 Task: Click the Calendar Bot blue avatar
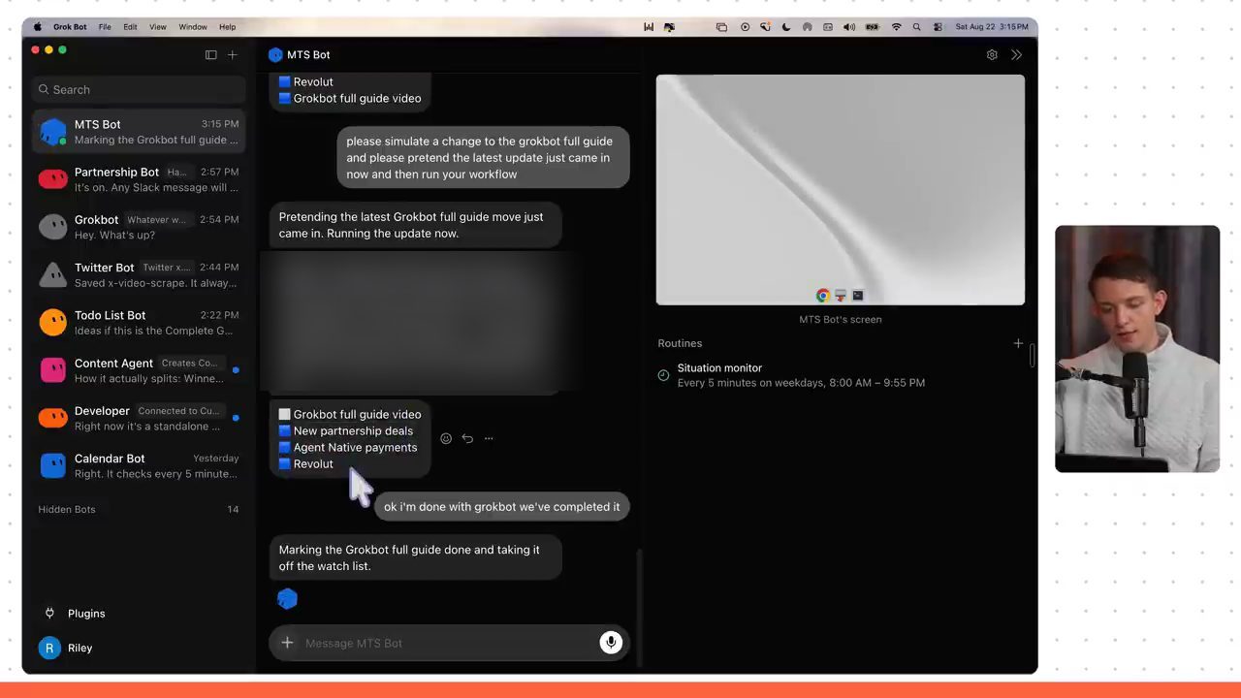coord(53,465)
